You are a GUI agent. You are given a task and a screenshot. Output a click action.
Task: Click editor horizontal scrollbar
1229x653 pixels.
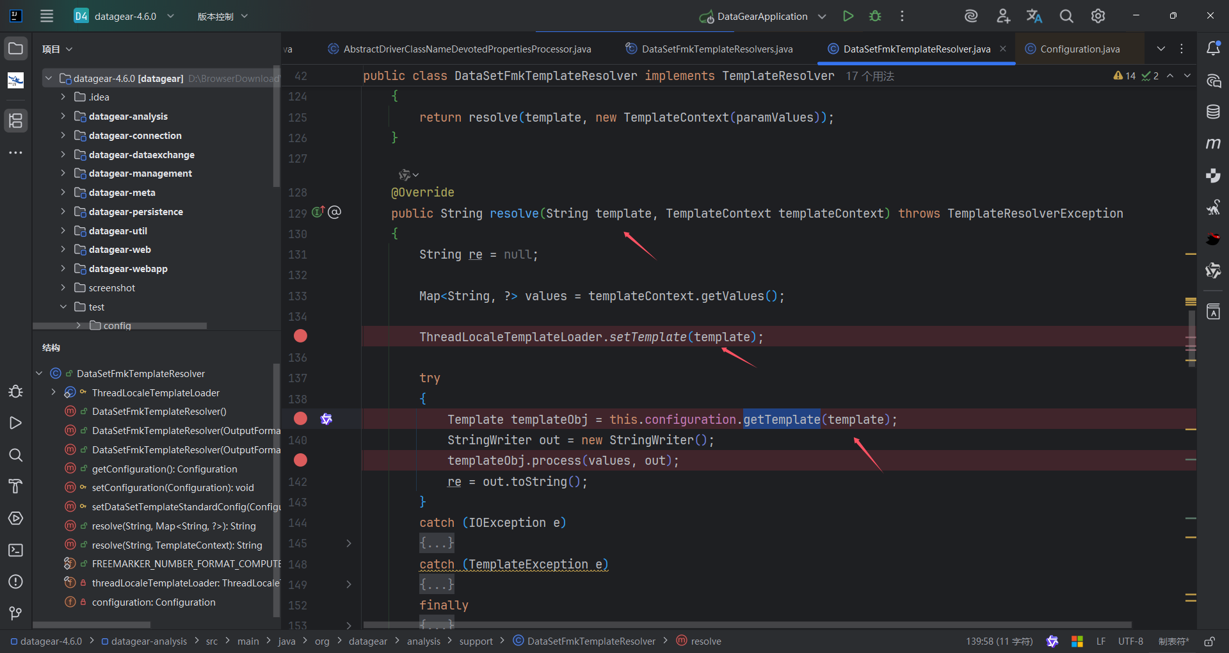pos(747,625)
